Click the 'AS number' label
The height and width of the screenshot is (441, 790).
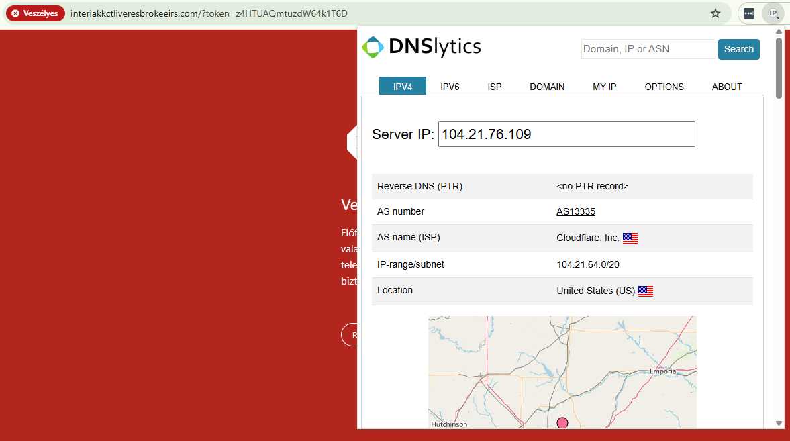(x=401, y=211)
